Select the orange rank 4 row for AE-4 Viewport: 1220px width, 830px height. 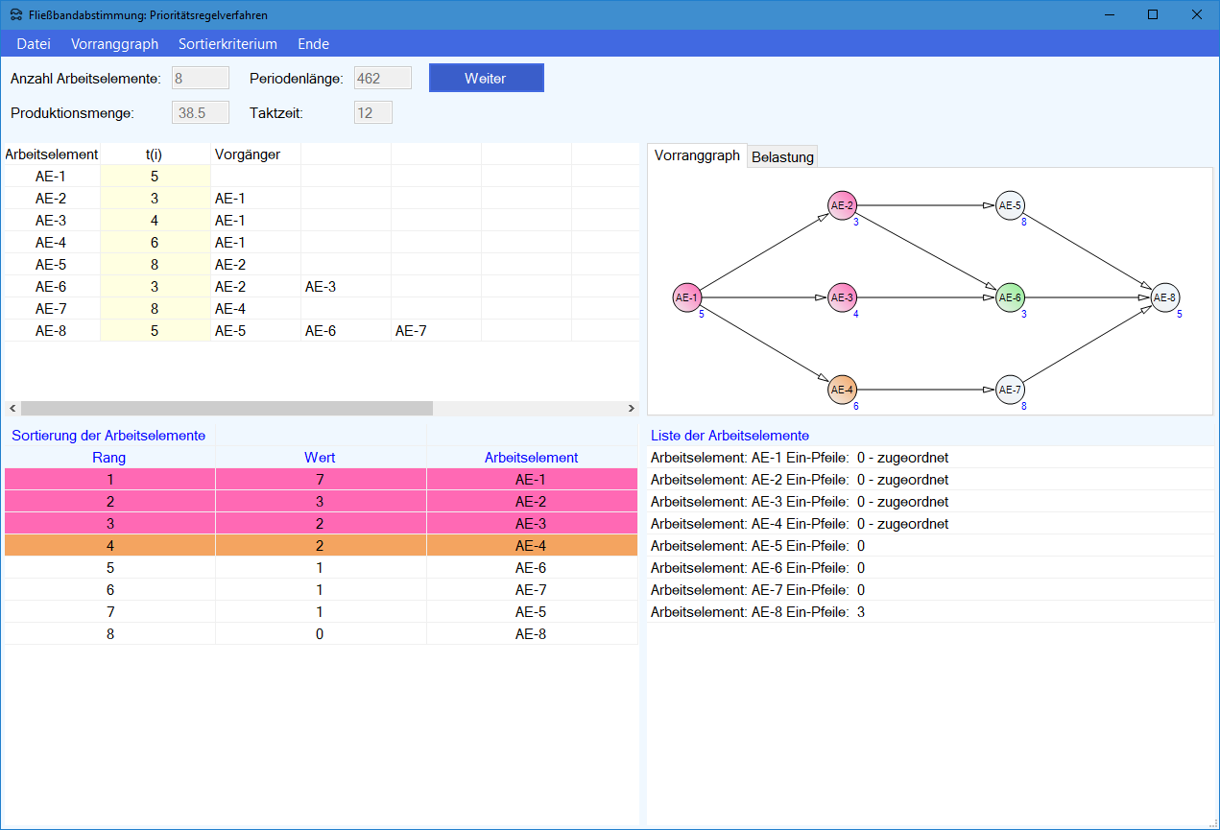tap(321, 546)
